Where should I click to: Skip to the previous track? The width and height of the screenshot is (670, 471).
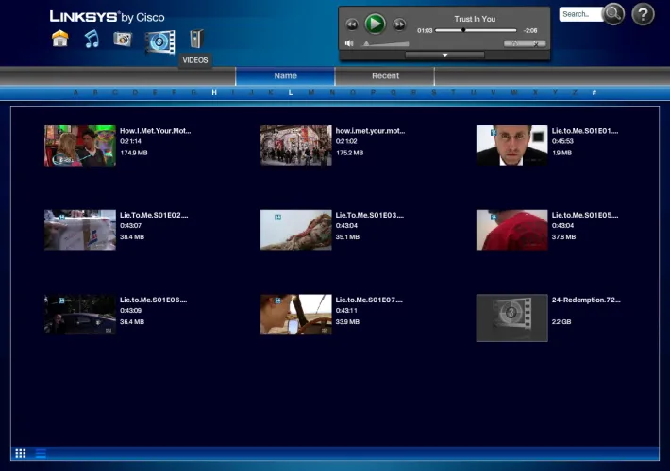352,24
